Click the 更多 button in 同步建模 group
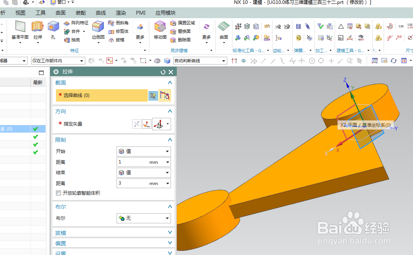 (x=206, y=32)
